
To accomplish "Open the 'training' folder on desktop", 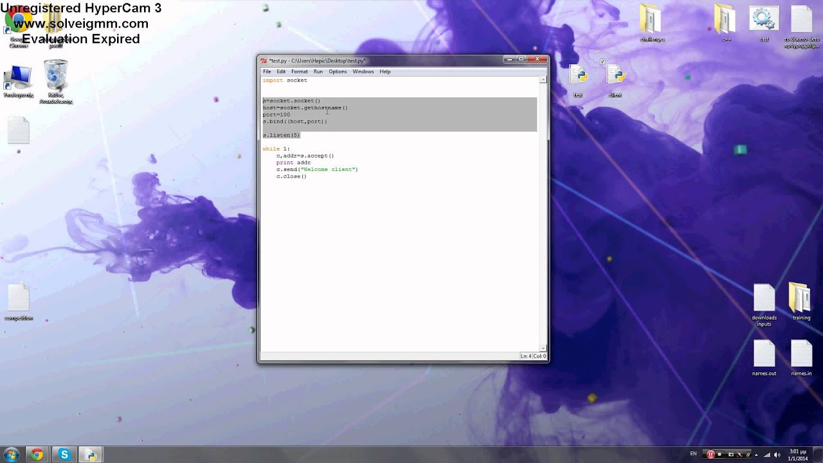I will tap(801, 302).
